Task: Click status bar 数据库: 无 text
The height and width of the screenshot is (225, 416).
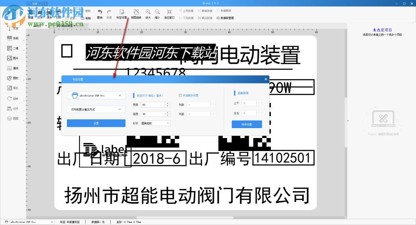Action: coord(98,222)
